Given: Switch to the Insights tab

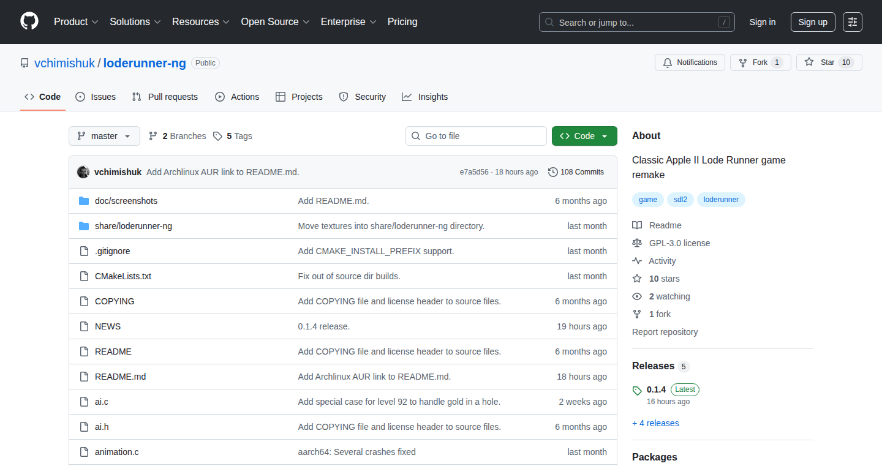Looking at the screenshot, I should 425,97.
